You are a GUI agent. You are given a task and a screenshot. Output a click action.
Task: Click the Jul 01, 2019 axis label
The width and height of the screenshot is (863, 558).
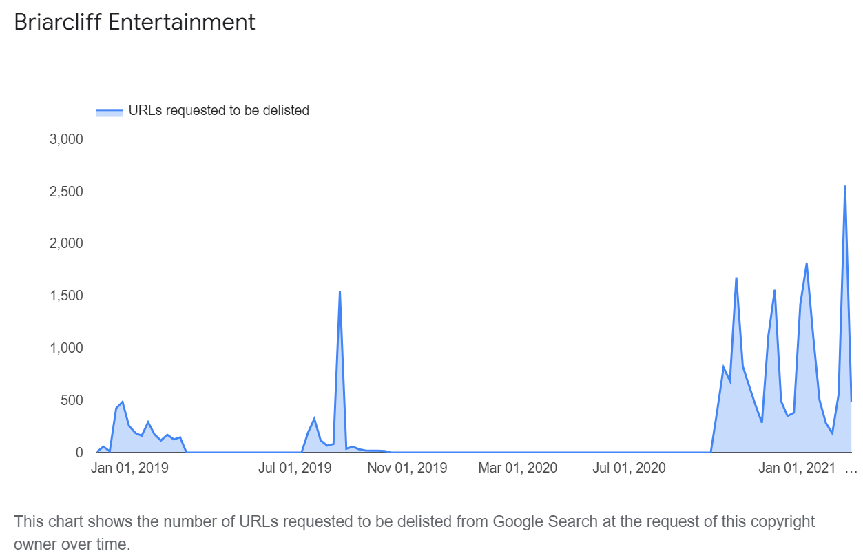295,468
